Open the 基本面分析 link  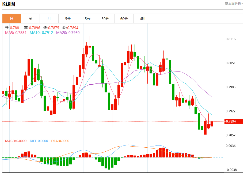click(x=234, y=3)
